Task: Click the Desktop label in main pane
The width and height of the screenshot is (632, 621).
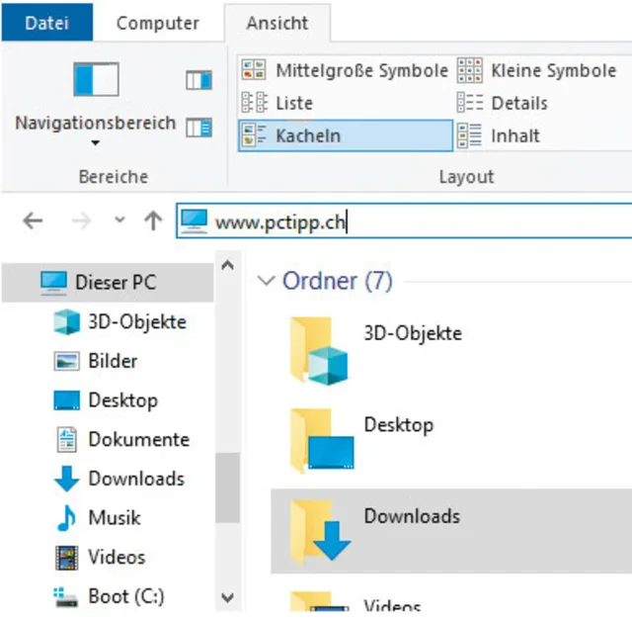Action: pos(399,425)
